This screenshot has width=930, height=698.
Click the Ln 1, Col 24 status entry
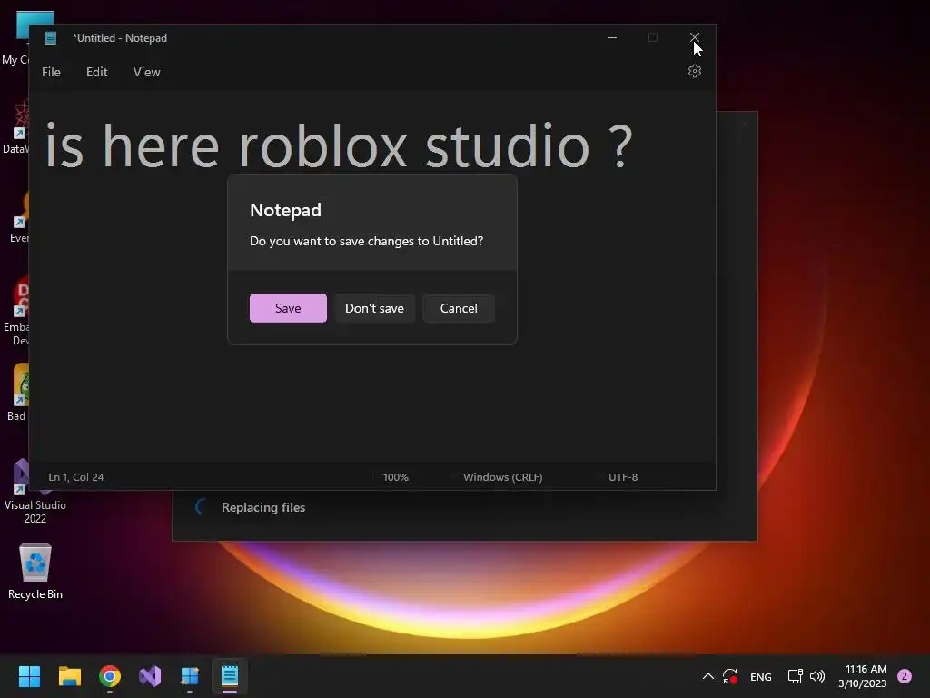(76, 477)
